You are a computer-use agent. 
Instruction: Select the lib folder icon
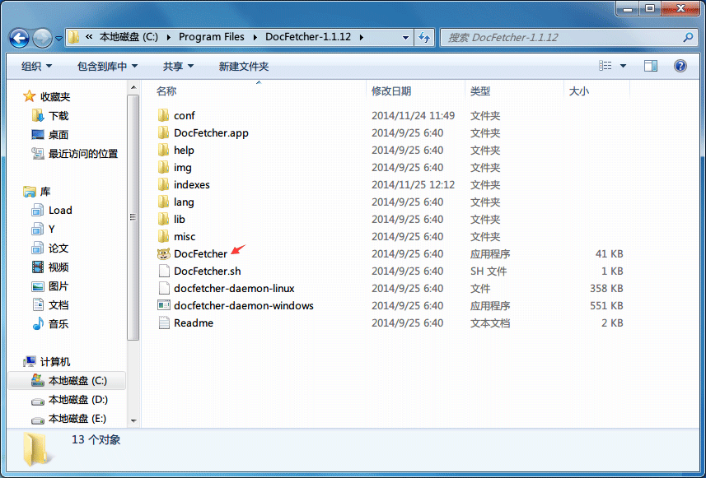163,219
